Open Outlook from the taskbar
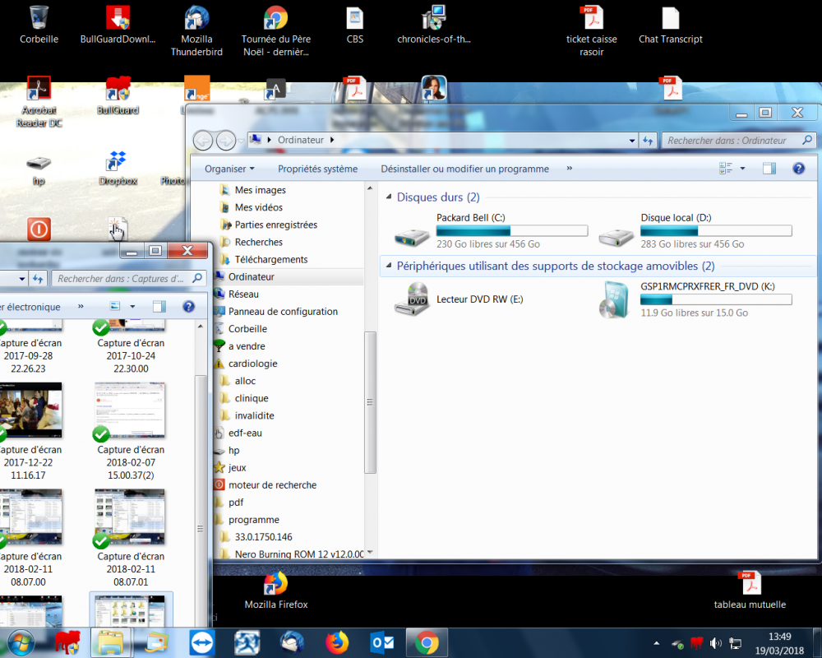The image size is (822, 658). coord(382,642)
